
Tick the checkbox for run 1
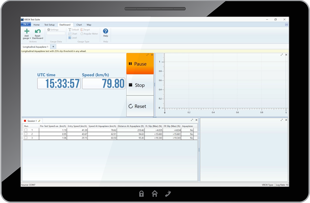coord(26,130)
